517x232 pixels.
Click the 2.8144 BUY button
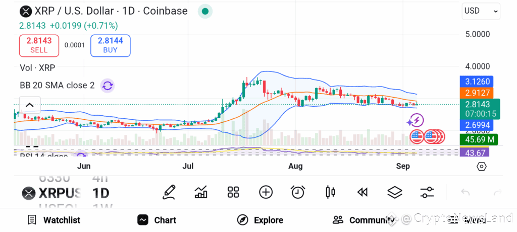click(111, 45)
